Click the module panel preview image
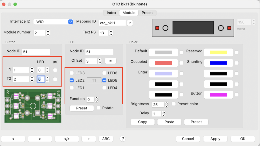The width and height of the screenshot is (260, 146). coord(193,28)
